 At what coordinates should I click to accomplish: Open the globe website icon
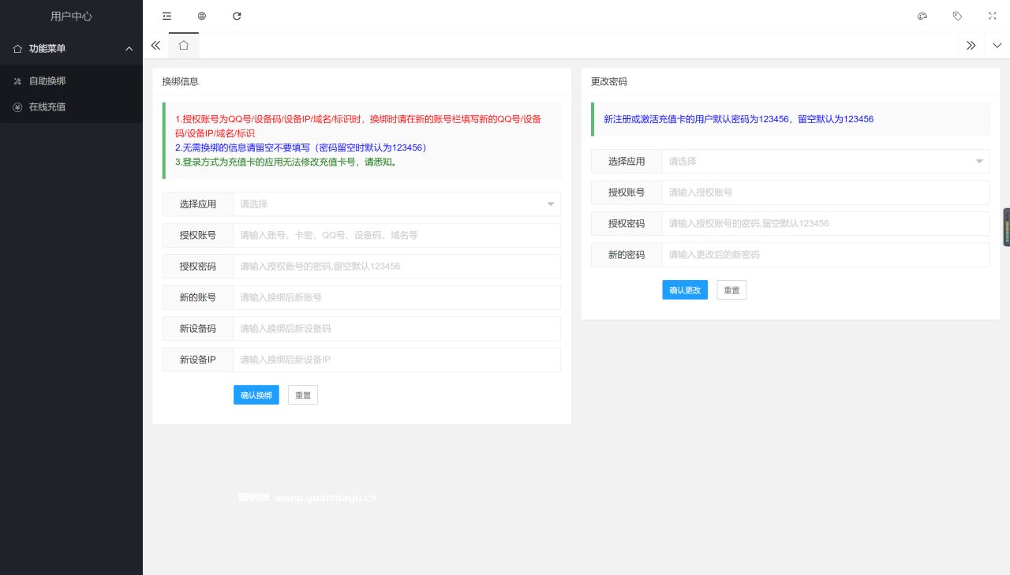coord(202,16)
